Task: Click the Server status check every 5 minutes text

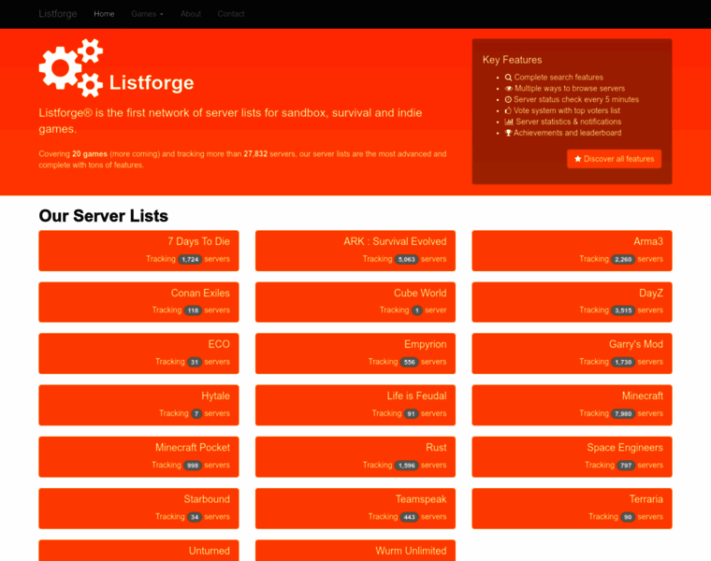Action: [576, 100]
